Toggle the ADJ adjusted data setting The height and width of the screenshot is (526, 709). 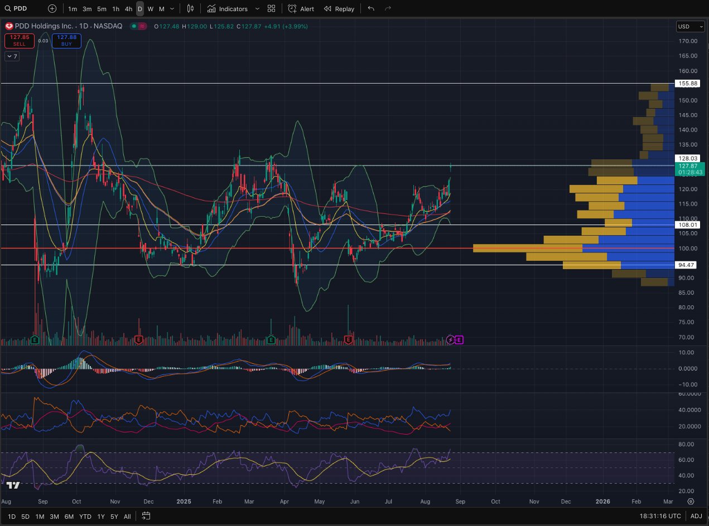coord(696,516)
